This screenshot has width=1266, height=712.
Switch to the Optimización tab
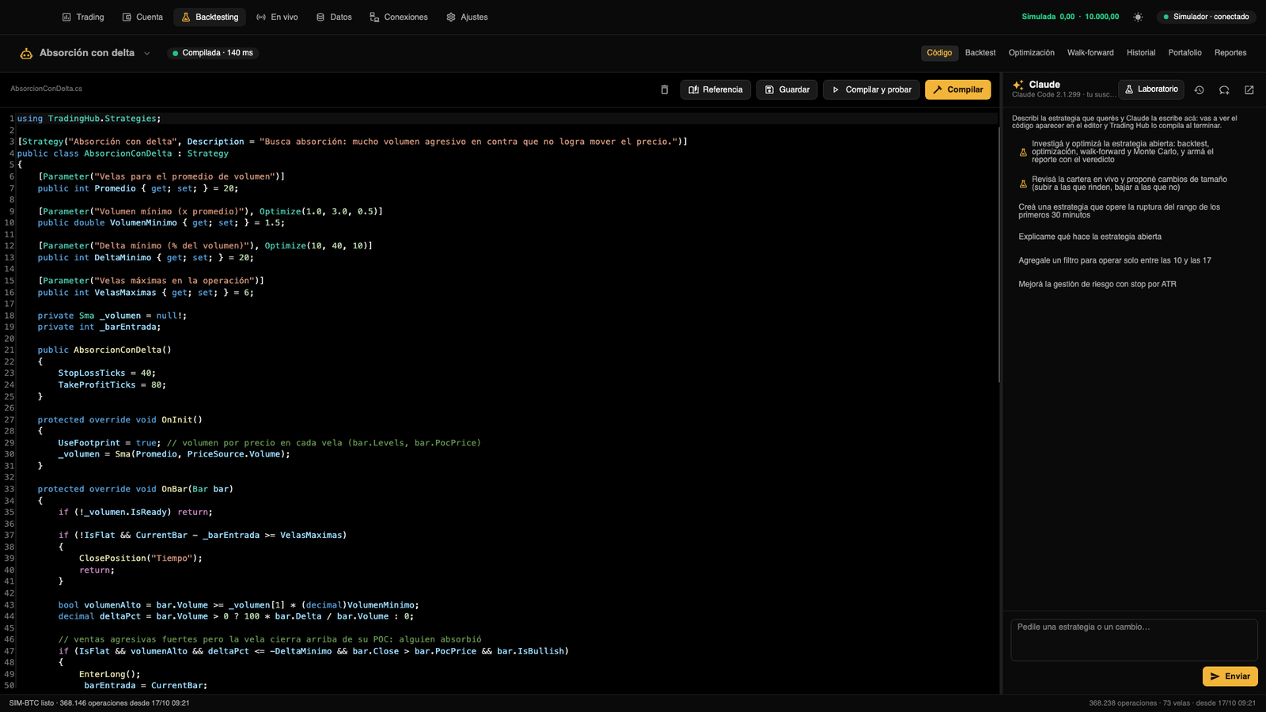(1031, 53)
